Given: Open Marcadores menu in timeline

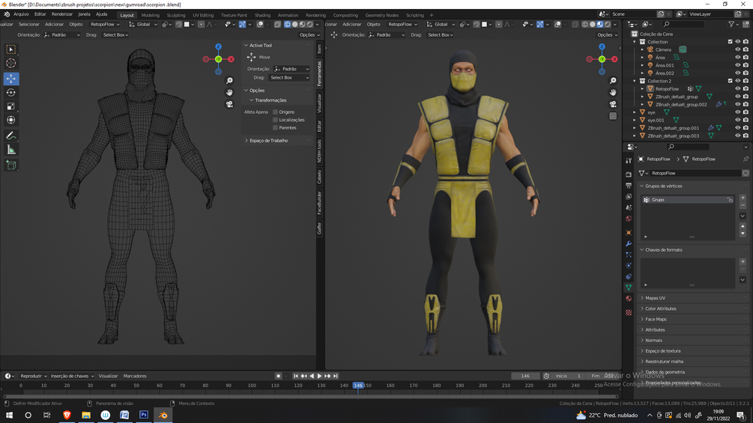Looking at the screenshot, I should pyautogui.click(x=135, y=376).
